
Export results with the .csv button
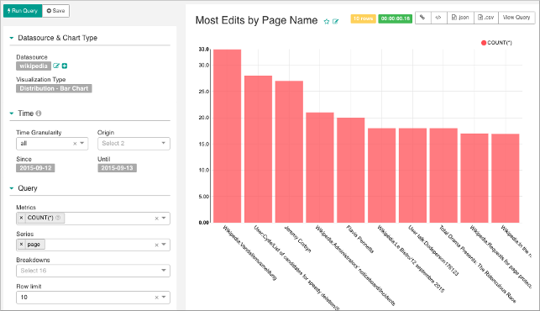[x=486, y=18]
